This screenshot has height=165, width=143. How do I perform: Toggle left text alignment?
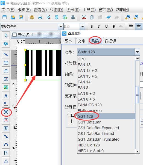coord(131,26)
